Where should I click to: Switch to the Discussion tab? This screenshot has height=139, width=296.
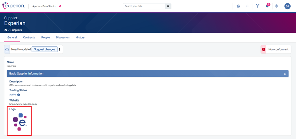tap(63, 37)
